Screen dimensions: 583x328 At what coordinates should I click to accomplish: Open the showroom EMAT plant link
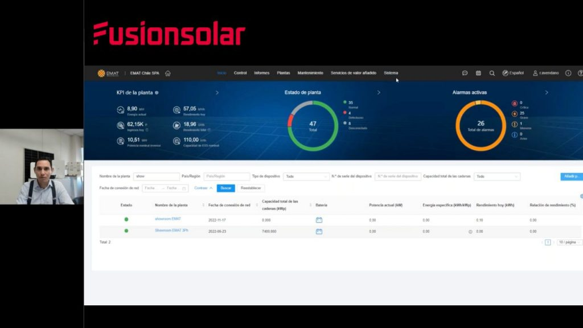tap(168, 219)
